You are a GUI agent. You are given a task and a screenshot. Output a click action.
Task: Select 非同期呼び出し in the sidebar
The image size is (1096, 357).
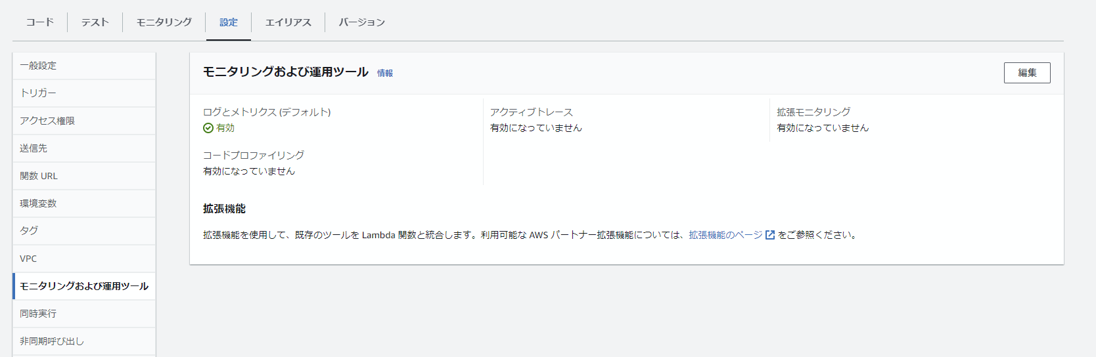(84, 341)
